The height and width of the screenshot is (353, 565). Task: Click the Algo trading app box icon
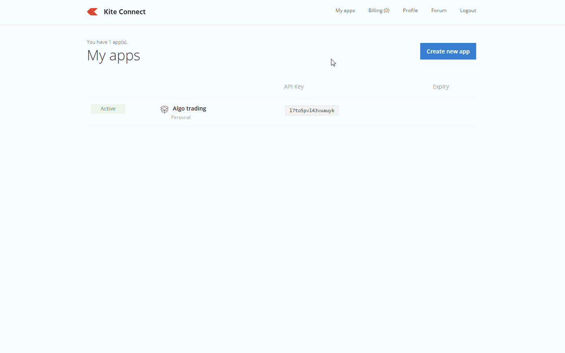tap(164, 109)
